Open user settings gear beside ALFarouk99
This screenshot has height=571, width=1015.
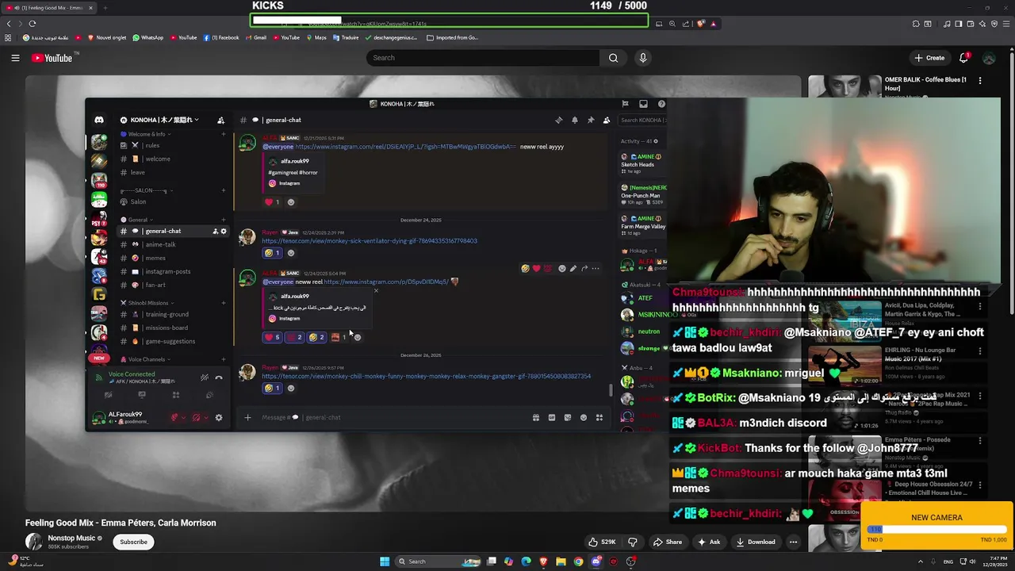click(219, 417)
